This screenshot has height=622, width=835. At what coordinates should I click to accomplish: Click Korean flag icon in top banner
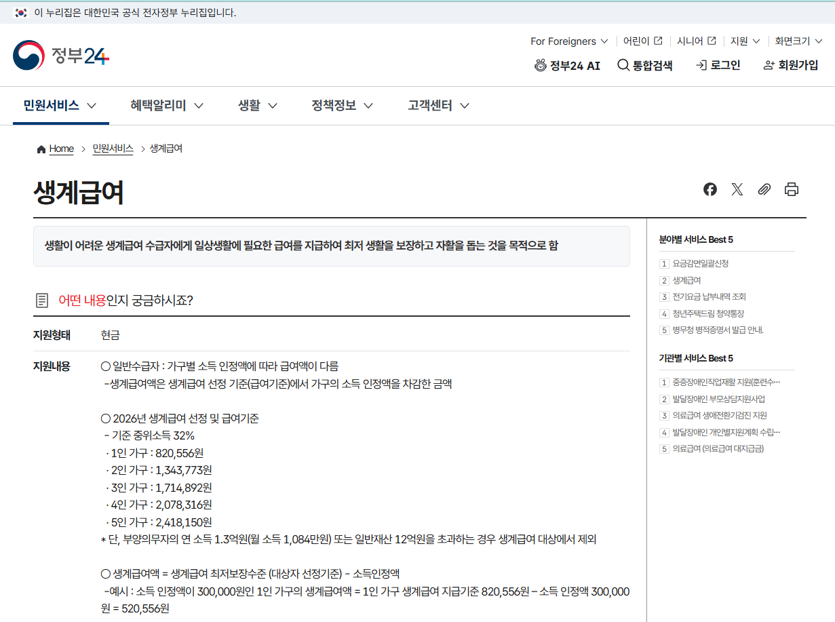tap(21, 13)
